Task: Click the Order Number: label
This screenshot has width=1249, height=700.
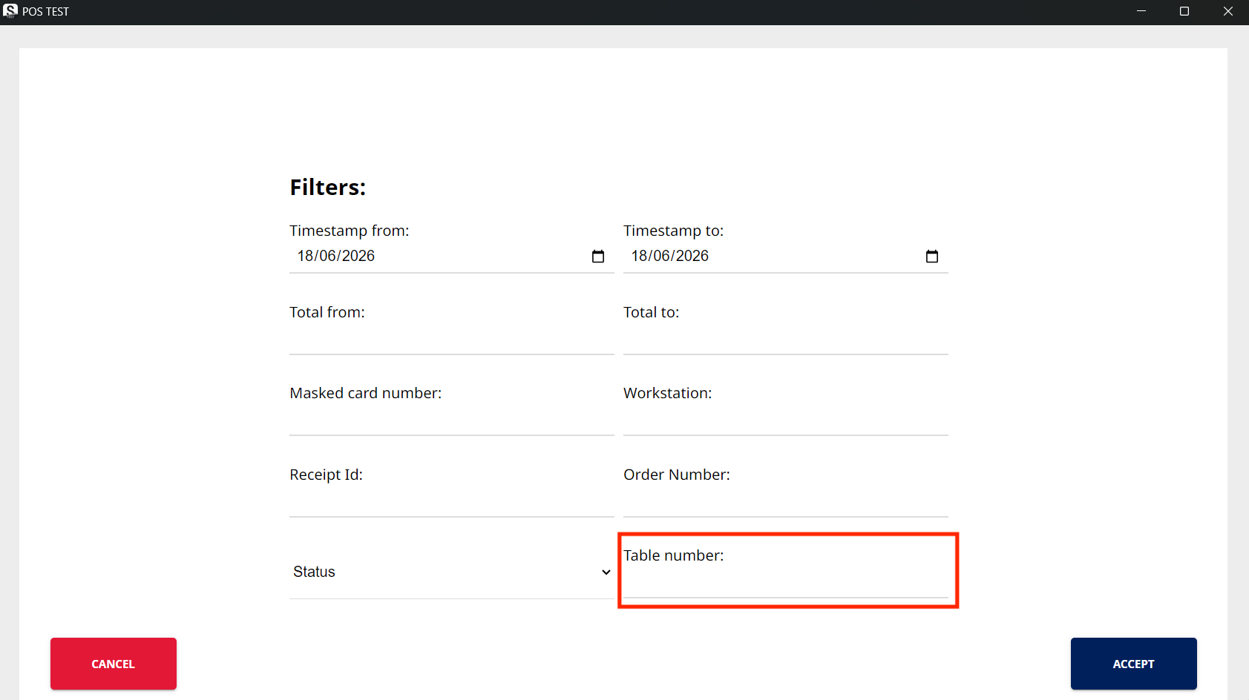Action: tap(676, 475)
